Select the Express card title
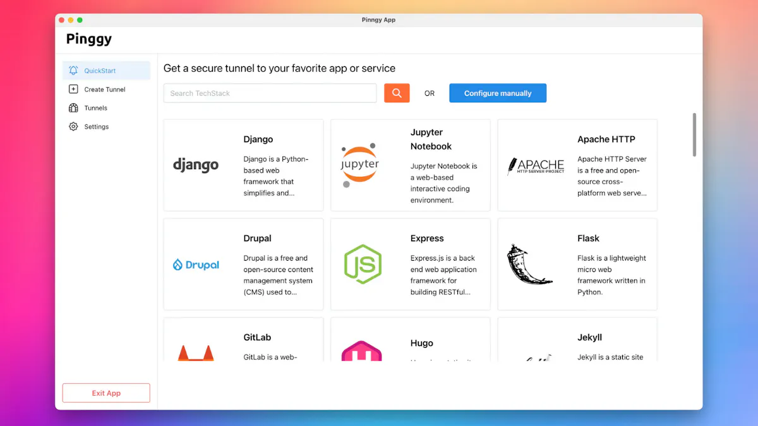Screen dimensions: 758x426 (427, 239)
